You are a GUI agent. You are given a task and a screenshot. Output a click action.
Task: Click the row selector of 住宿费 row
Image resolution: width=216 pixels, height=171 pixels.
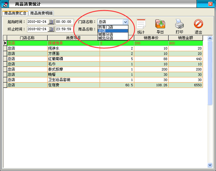click(5, 85)
